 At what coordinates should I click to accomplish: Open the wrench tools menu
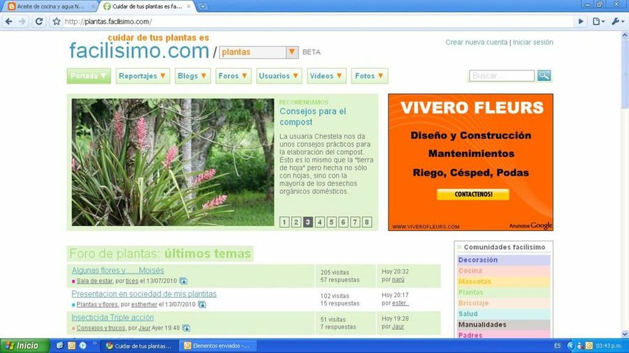tap(617, 22)
